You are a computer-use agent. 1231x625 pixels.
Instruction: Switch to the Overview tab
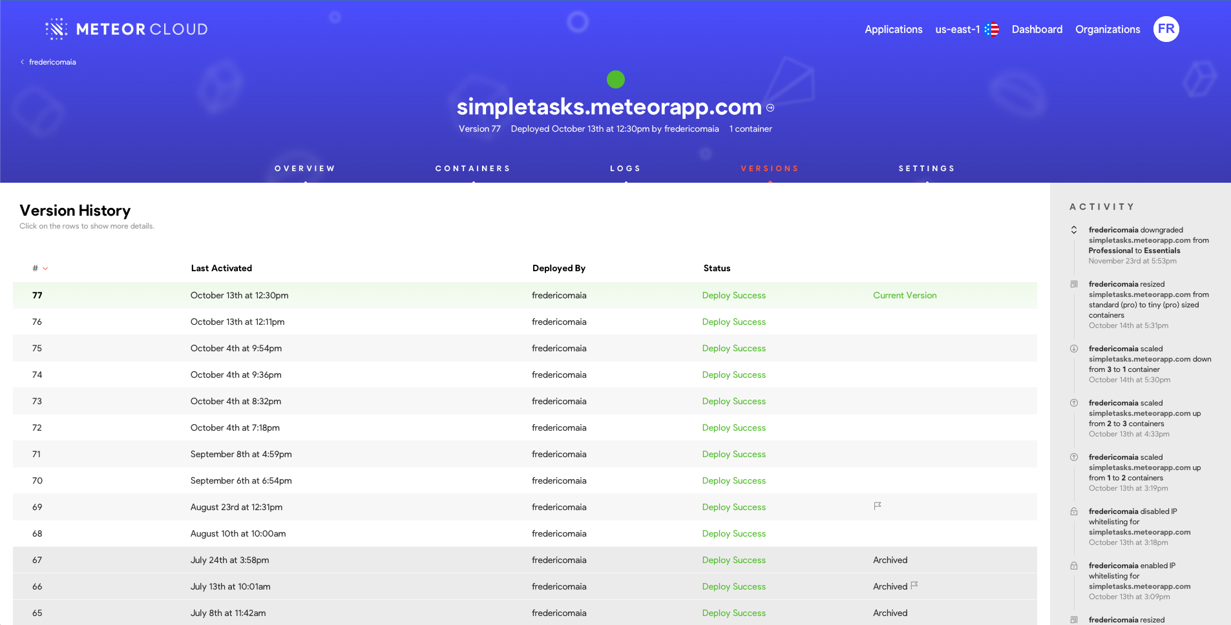(305, 169)
